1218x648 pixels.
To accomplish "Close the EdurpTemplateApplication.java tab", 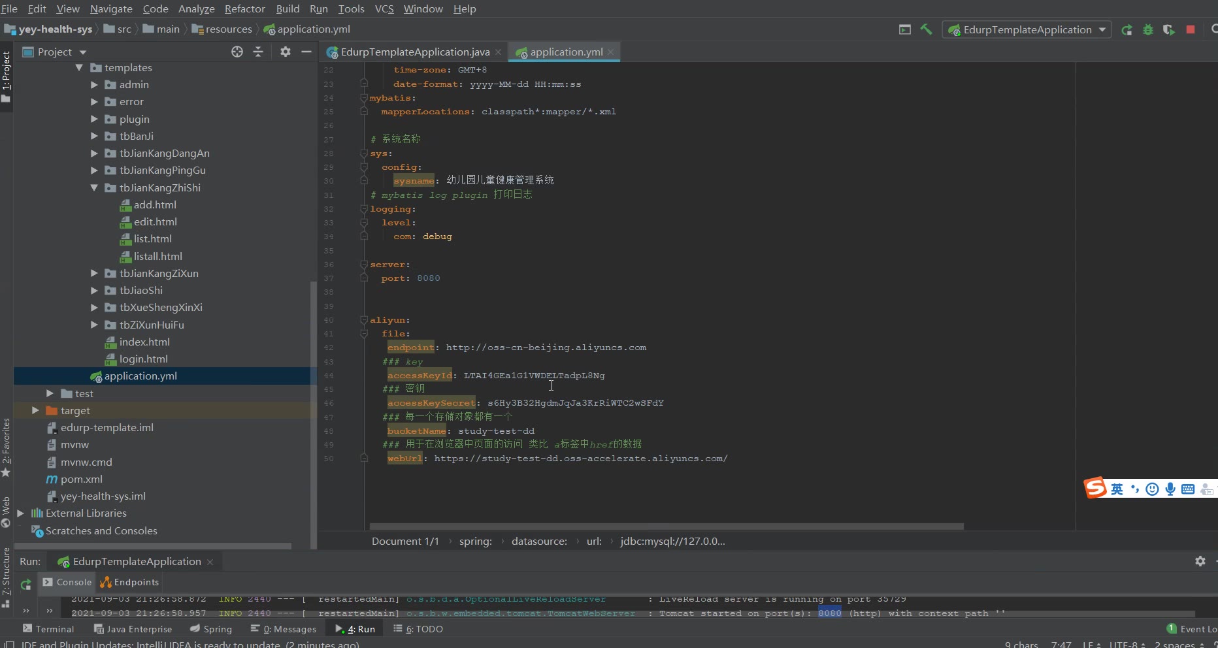I will click(x=498, y=52).
